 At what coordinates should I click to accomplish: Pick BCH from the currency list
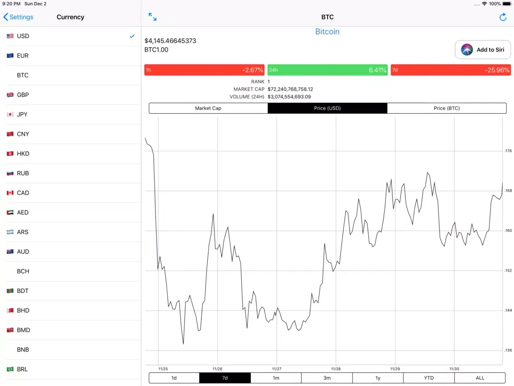(71, 271)
